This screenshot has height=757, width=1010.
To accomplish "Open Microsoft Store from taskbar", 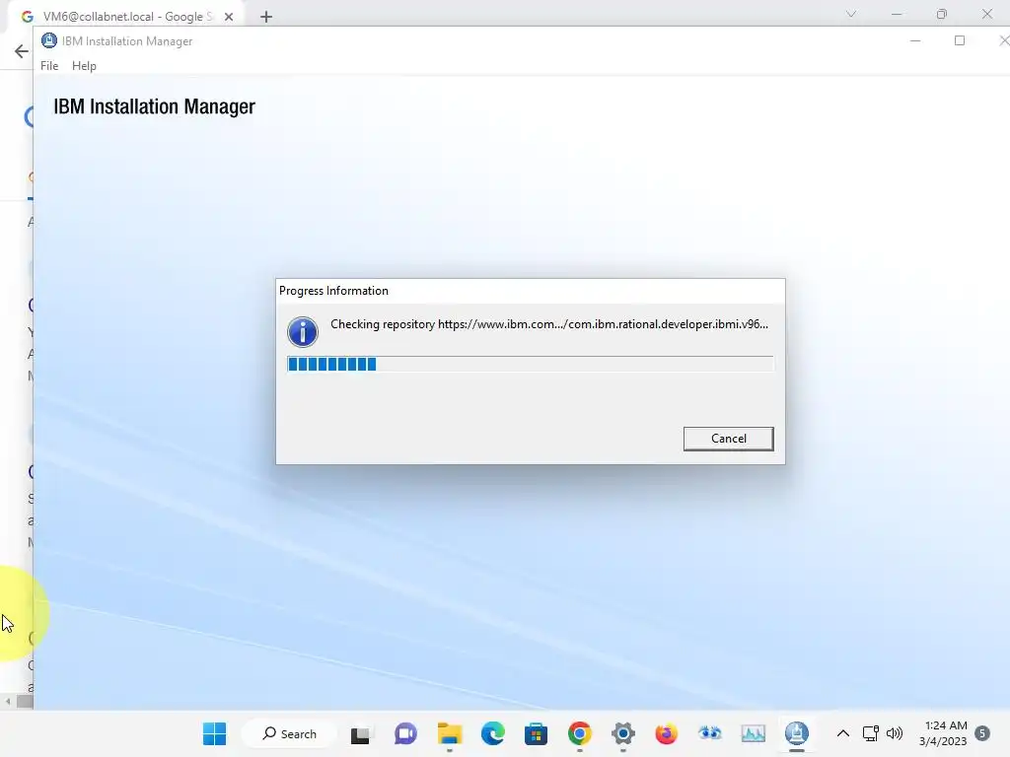I will (536, 733).
